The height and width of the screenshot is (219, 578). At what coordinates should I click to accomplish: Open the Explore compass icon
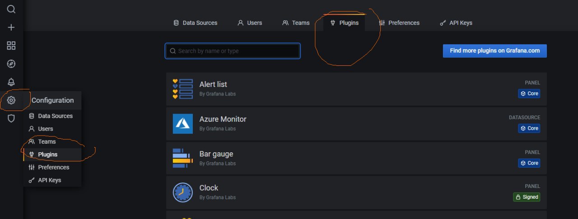pos(11,64)
